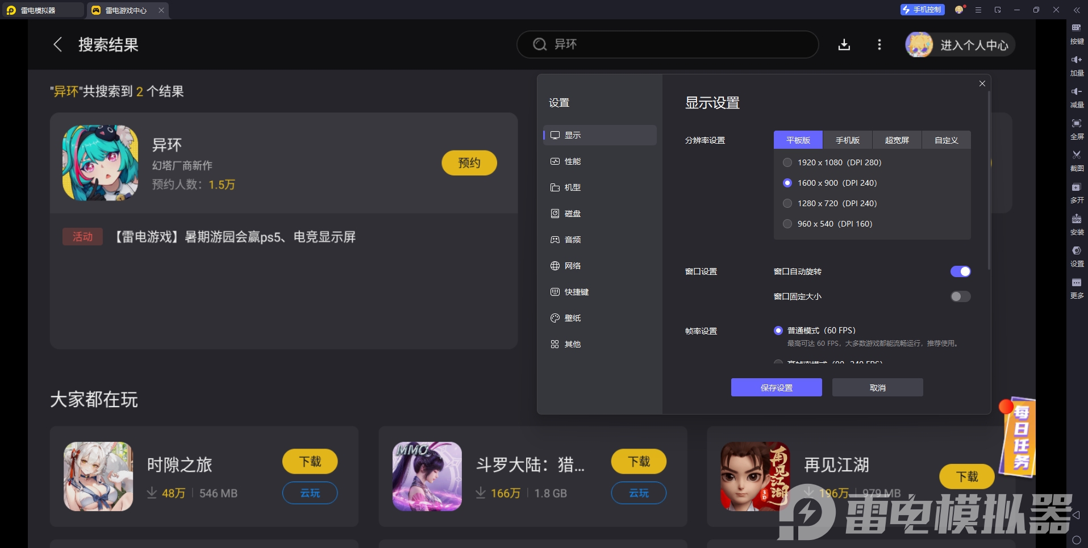Click Android back triangle in sidebar
This screenshot has width=1088, height=548.
pos(1076,515)
